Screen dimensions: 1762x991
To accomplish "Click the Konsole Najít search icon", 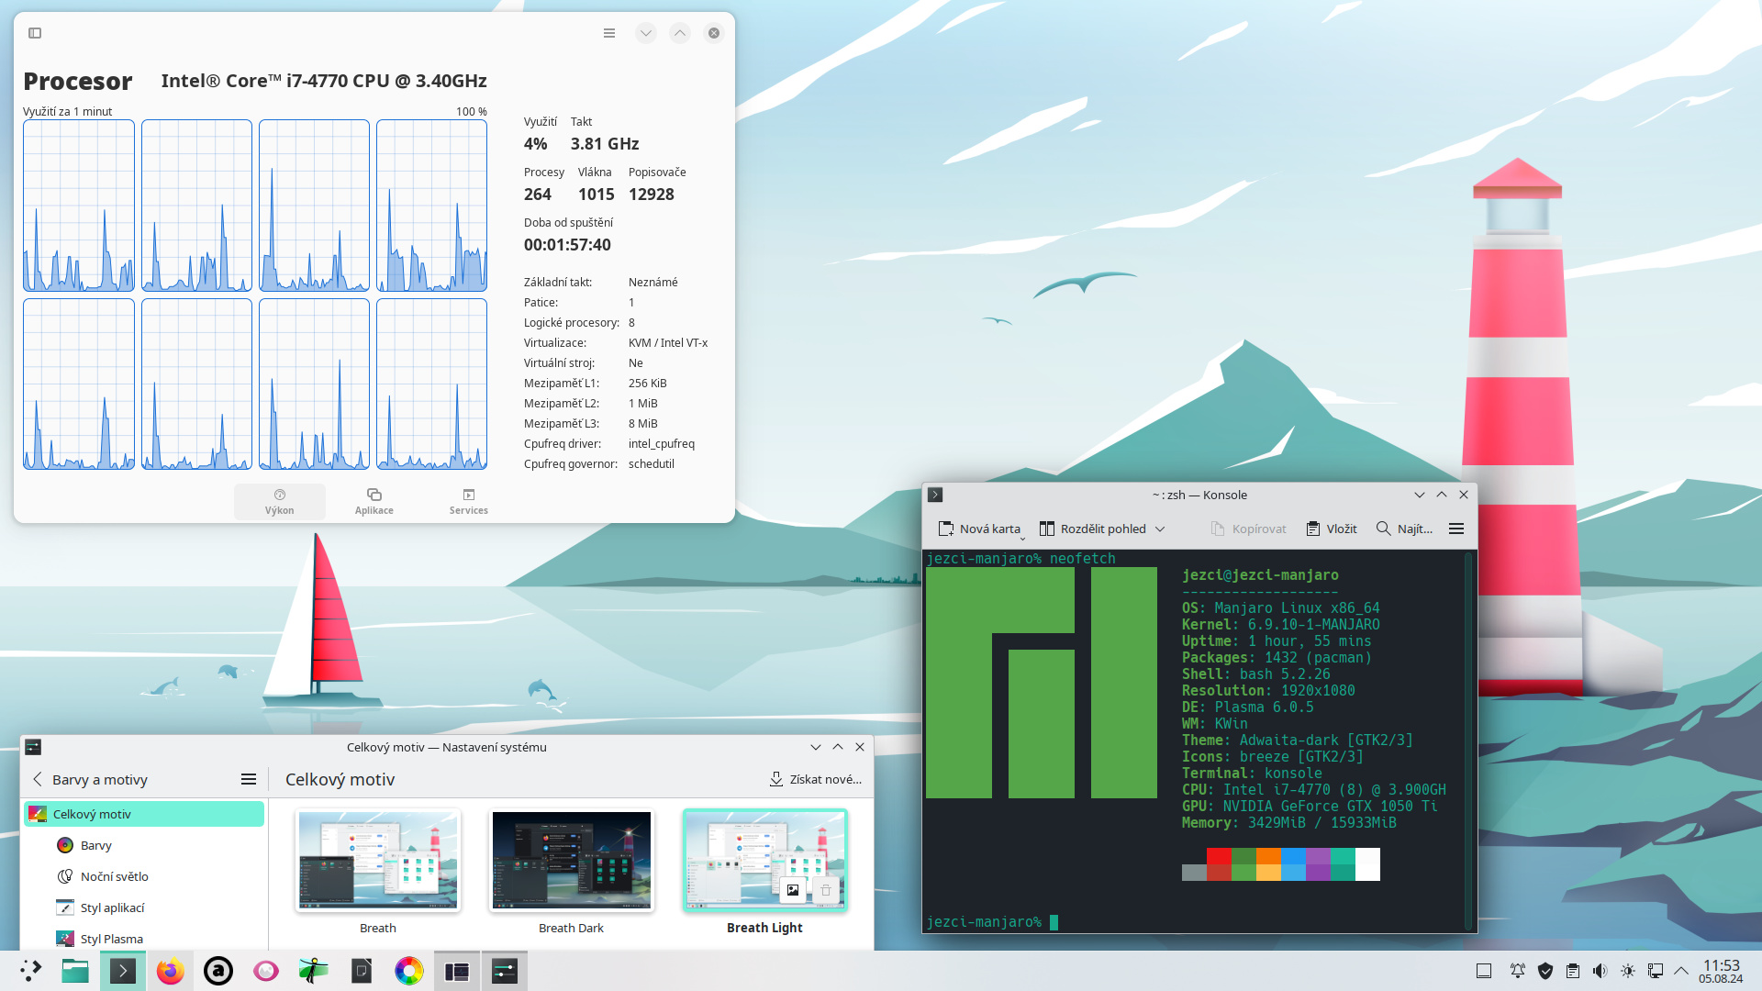I will [x=1384, y=529].
